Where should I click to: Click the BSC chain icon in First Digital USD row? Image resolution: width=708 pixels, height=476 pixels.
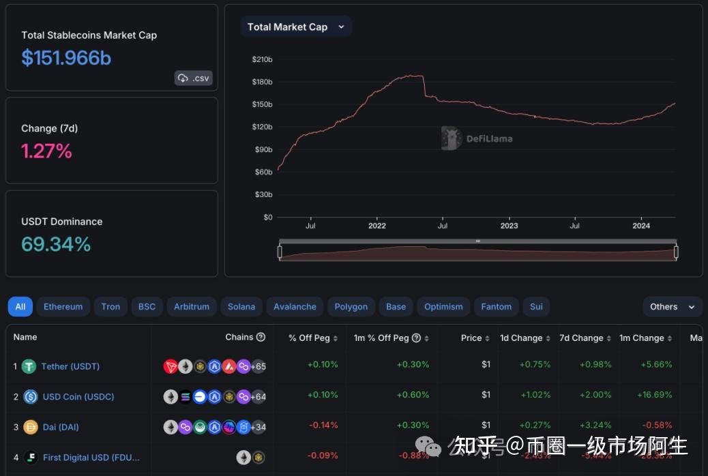tap(259, 458)
